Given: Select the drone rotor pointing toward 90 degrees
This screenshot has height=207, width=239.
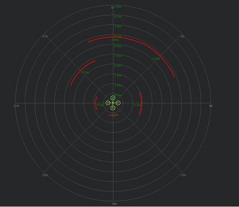Looking at the screenshot, I should pos(118,103).
